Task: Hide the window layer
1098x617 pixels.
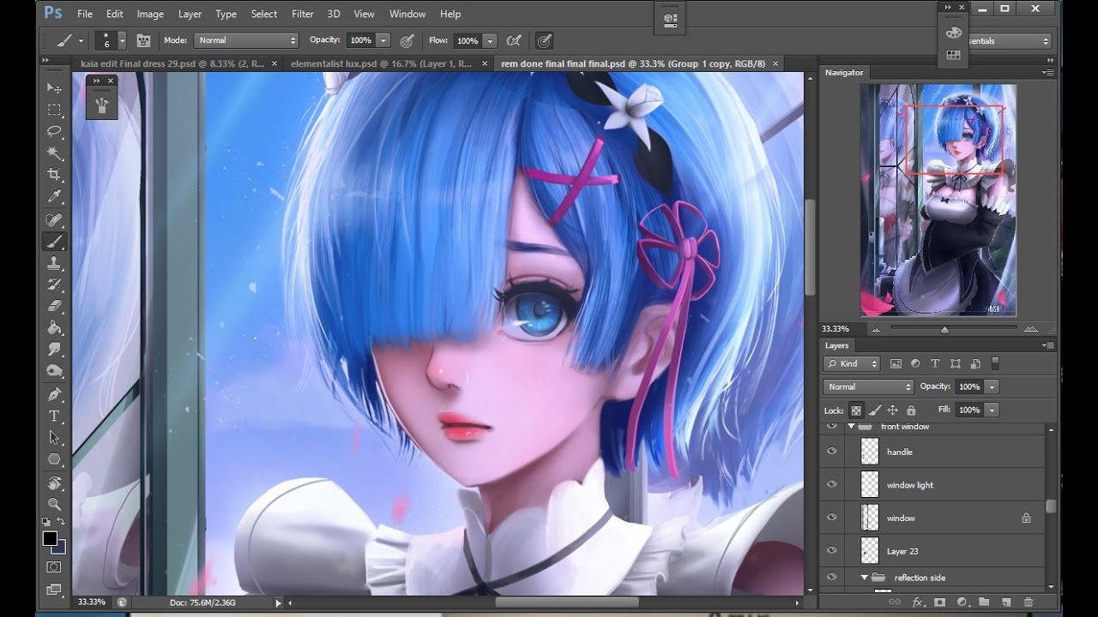Action: point(831,518)
